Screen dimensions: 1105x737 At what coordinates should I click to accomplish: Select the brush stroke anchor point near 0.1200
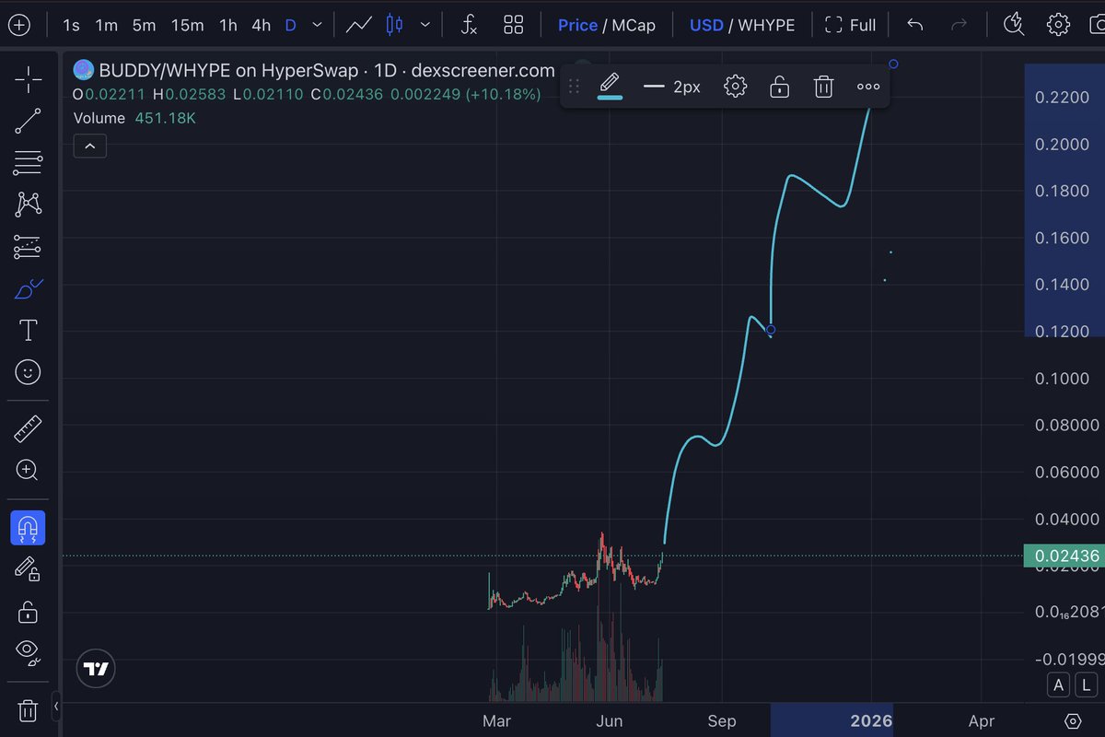[x=771, y=329]
